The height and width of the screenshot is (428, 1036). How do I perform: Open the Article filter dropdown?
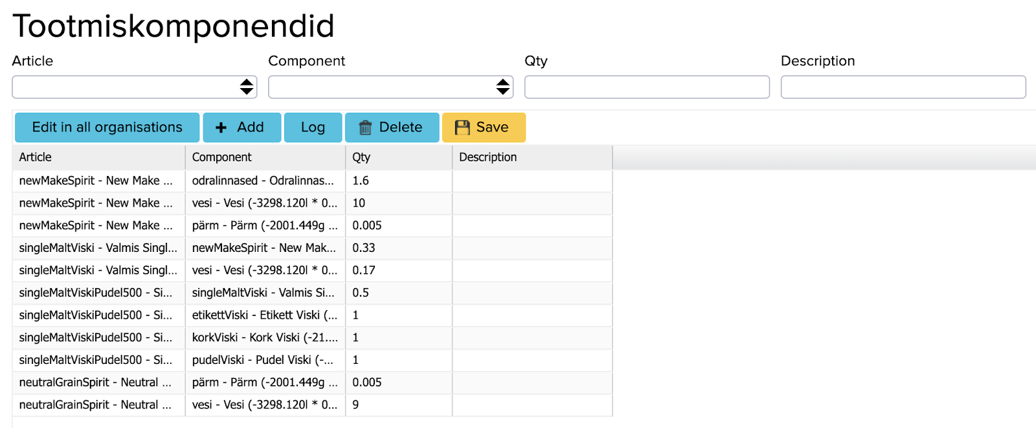[135, 87]
